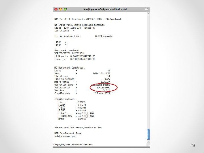Viewport: 204px width, 153px height.
Task: Click 'Please send all errors/feedbacks to:' line
Action: pyautogui.click(x=78, y=127)
